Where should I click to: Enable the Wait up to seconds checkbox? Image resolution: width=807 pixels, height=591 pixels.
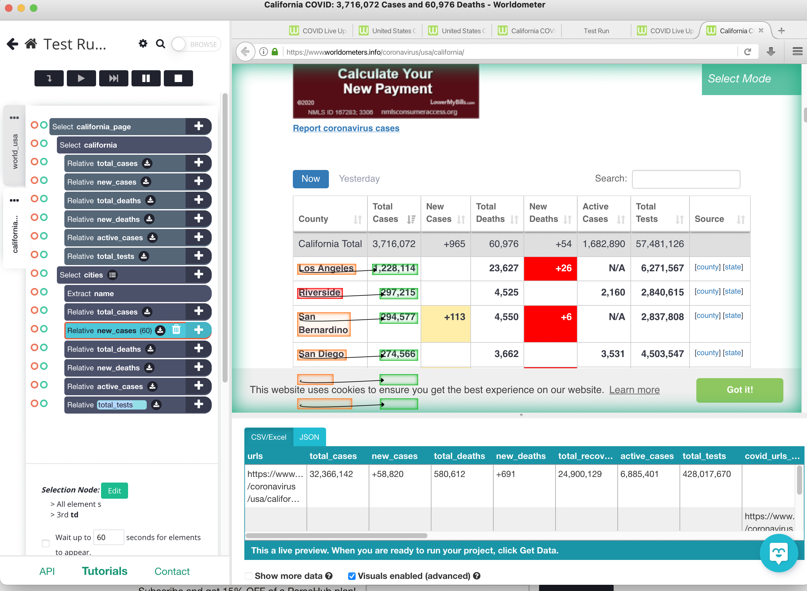[x=45, y=543]
